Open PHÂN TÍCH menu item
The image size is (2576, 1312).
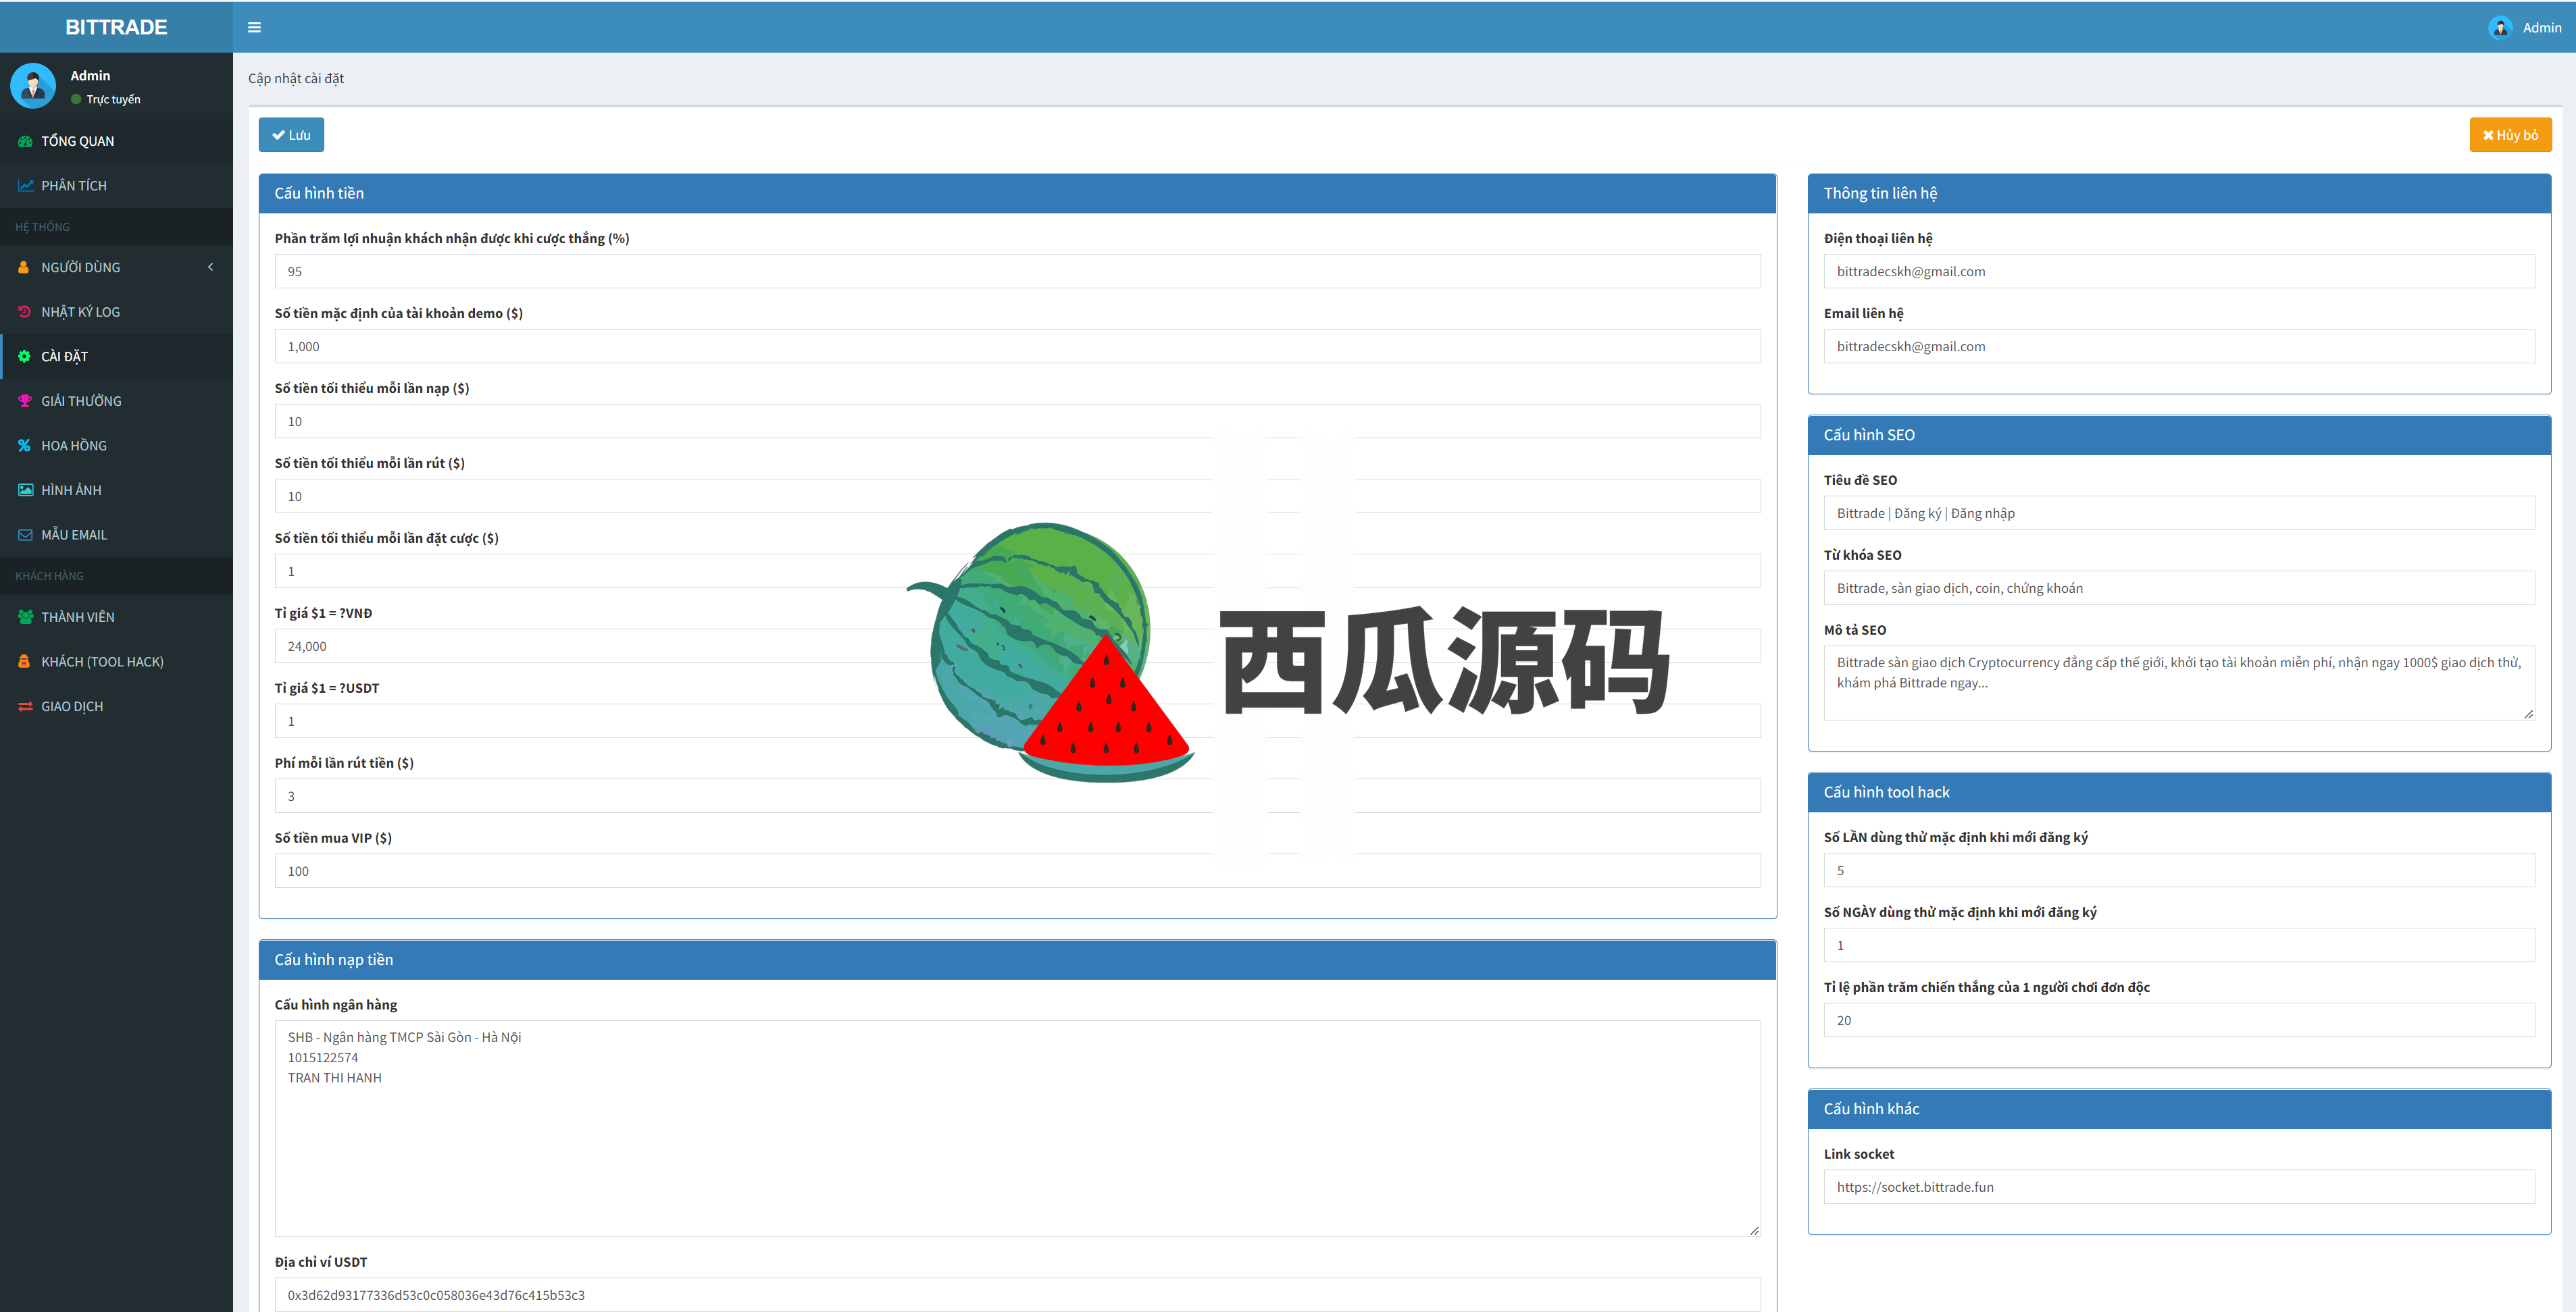116,186
